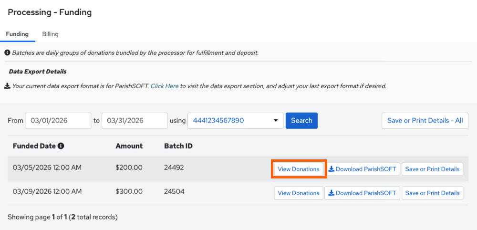Image resolution: width=477 pixels, height=230 pixels.
Task: Click the Data Export Details heading
Action: click(x=38, y=72)
